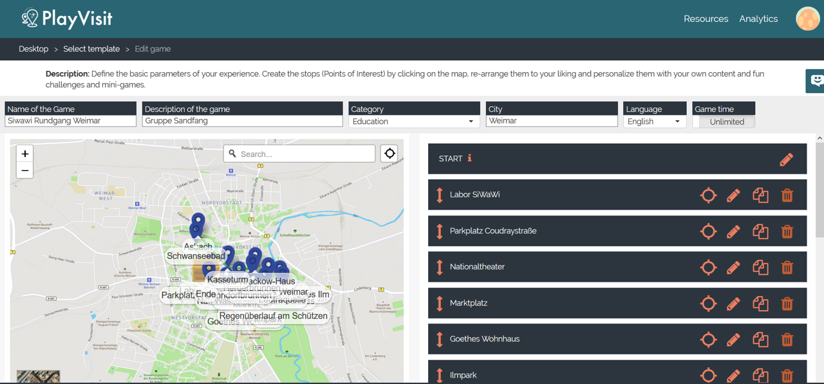Open the Category dropdown
This screenshot has width=824, height=384.
[414, 122]
